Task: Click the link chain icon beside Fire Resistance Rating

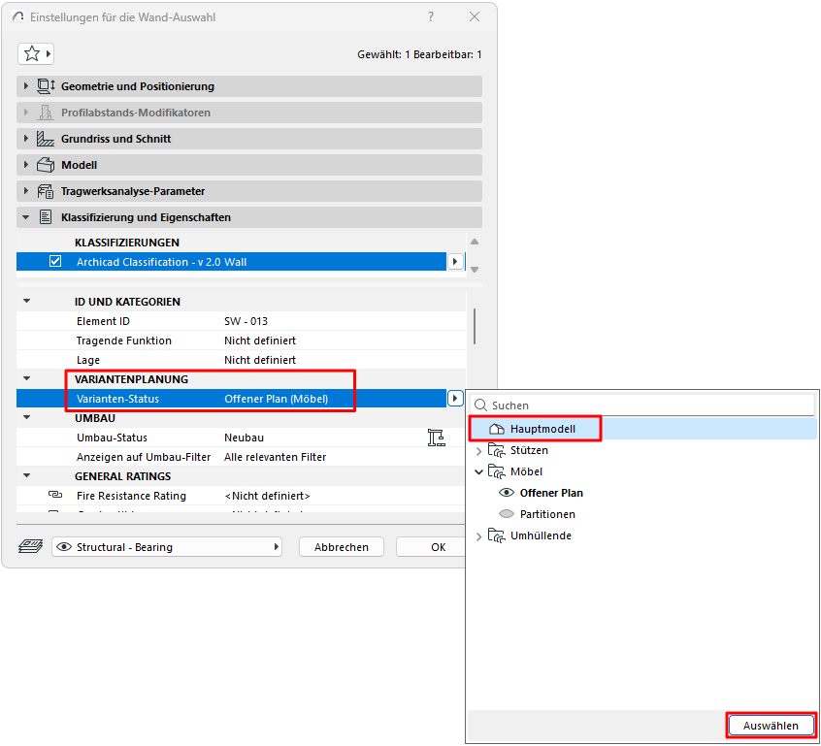Action: click(55, 495)
